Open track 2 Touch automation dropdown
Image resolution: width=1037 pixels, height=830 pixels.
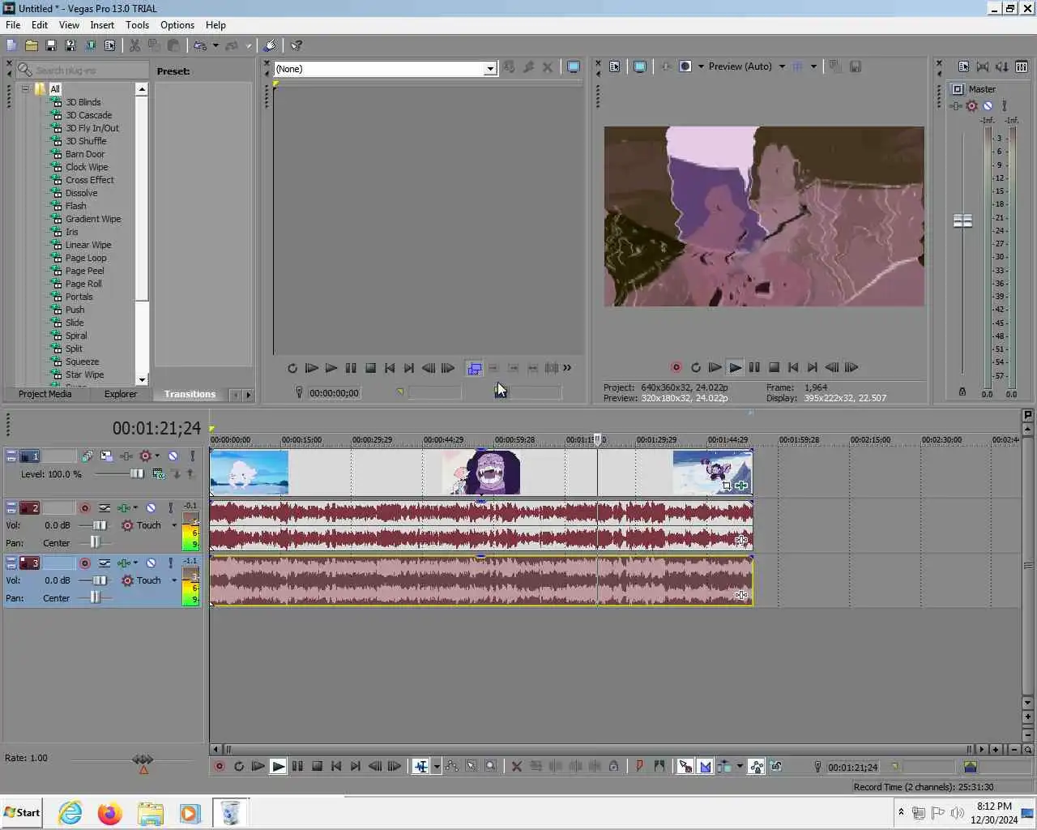[x=174, y=525]
